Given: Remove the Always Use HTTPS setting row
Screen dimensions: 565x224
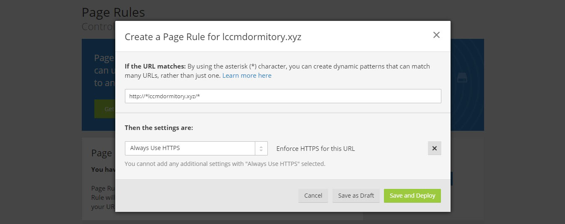Looking at the screenshot, I should tap(434, 148).
